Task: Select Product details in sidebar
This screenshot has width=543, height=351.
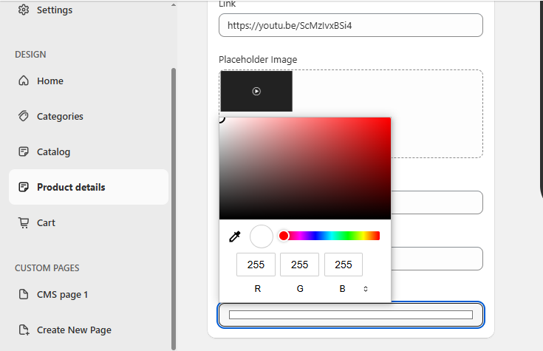Action: 89,187
